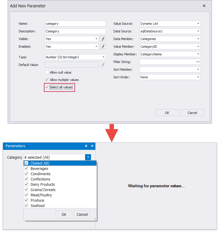Open Filter String editor ellipsis button
This screenshot has width=219, height=232.
[198, 62]
